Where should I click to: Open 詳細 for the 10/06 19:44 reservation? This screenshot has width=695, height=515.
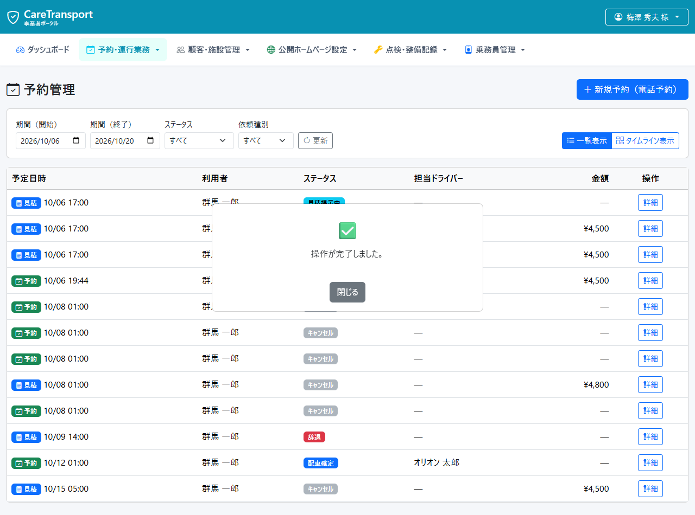click(x=650, y=281)
